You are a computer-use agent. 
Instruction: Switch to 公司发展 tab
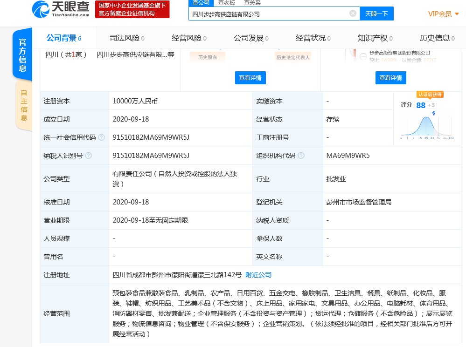point(251,38)
